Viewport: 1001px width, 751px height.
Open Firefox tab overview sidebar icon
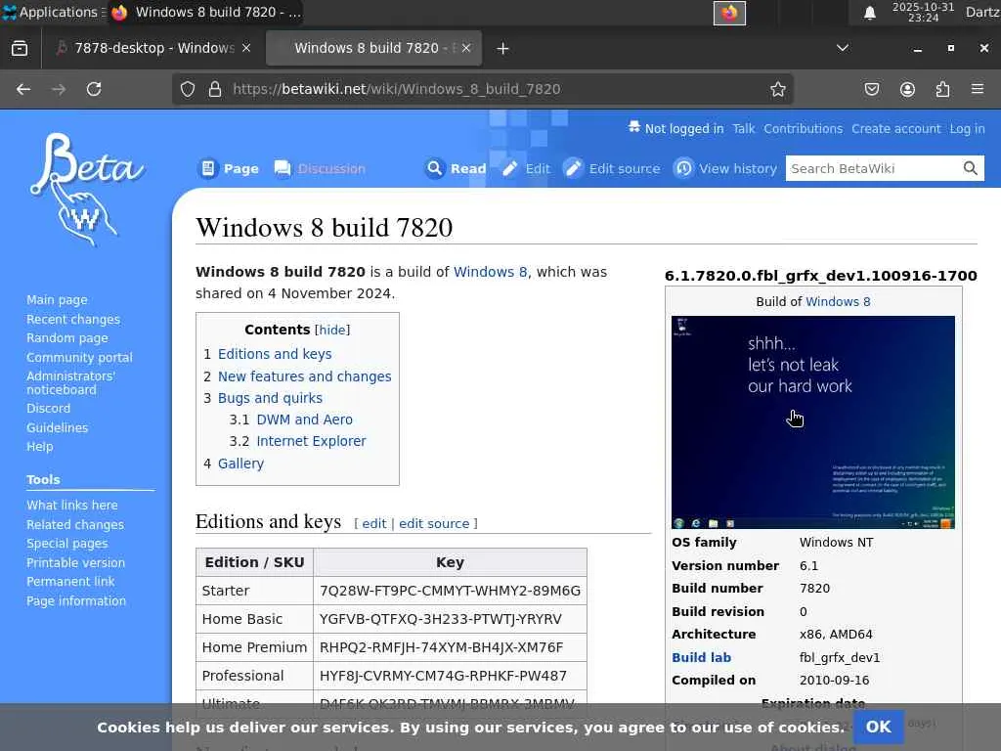pyautogui.click(x=20, y=48)
